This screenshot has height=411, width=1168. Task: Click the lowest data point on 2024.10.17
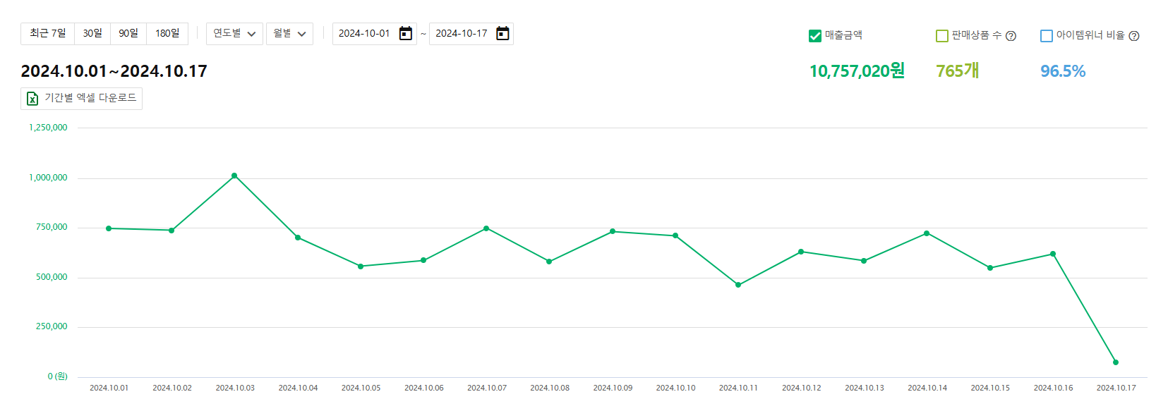pyautogui.click(x=1116, y=362)
